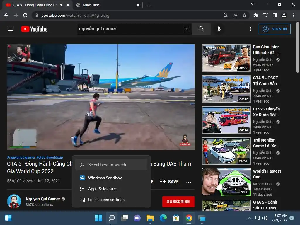Open File Explorer from the taskbar
Screen dimensions: 300x225
tap(150, 218)
